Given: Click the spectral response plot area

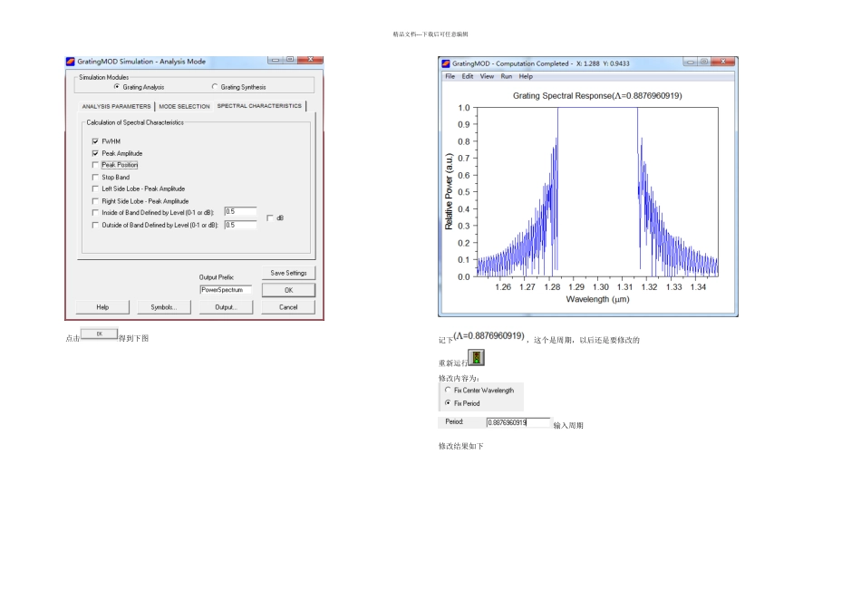Looking at the screenshot, I should pyautogui.click(x=597, y=191).
